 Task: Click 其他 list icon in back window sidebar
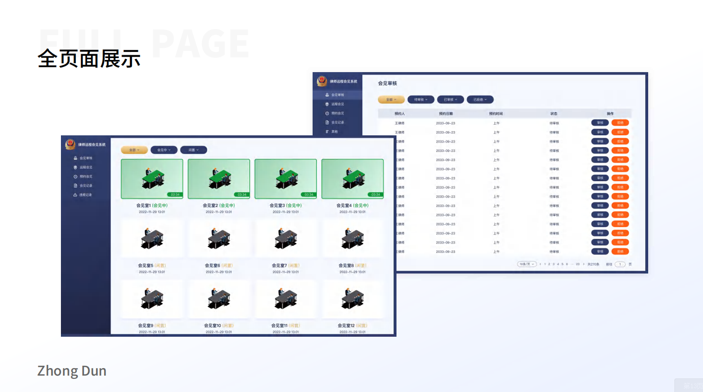tap(327, 132)
